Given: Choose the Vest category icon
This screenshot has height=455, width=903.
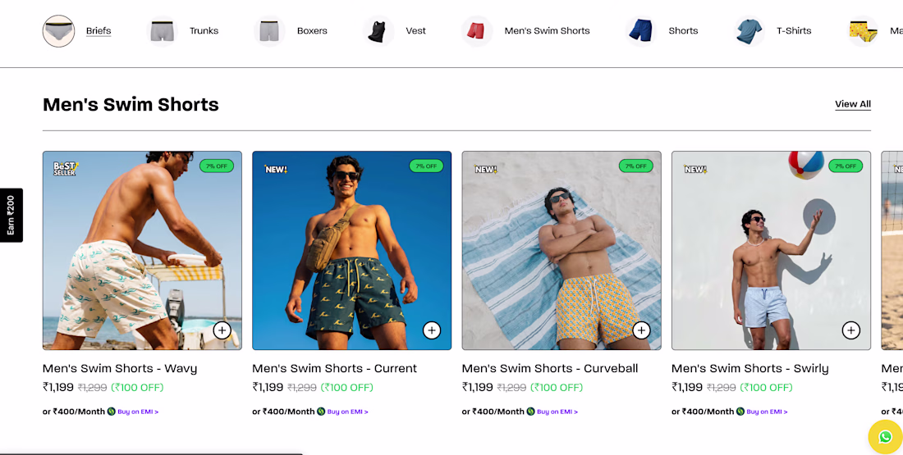Looking at the screenshot, I should pos(378,31).
